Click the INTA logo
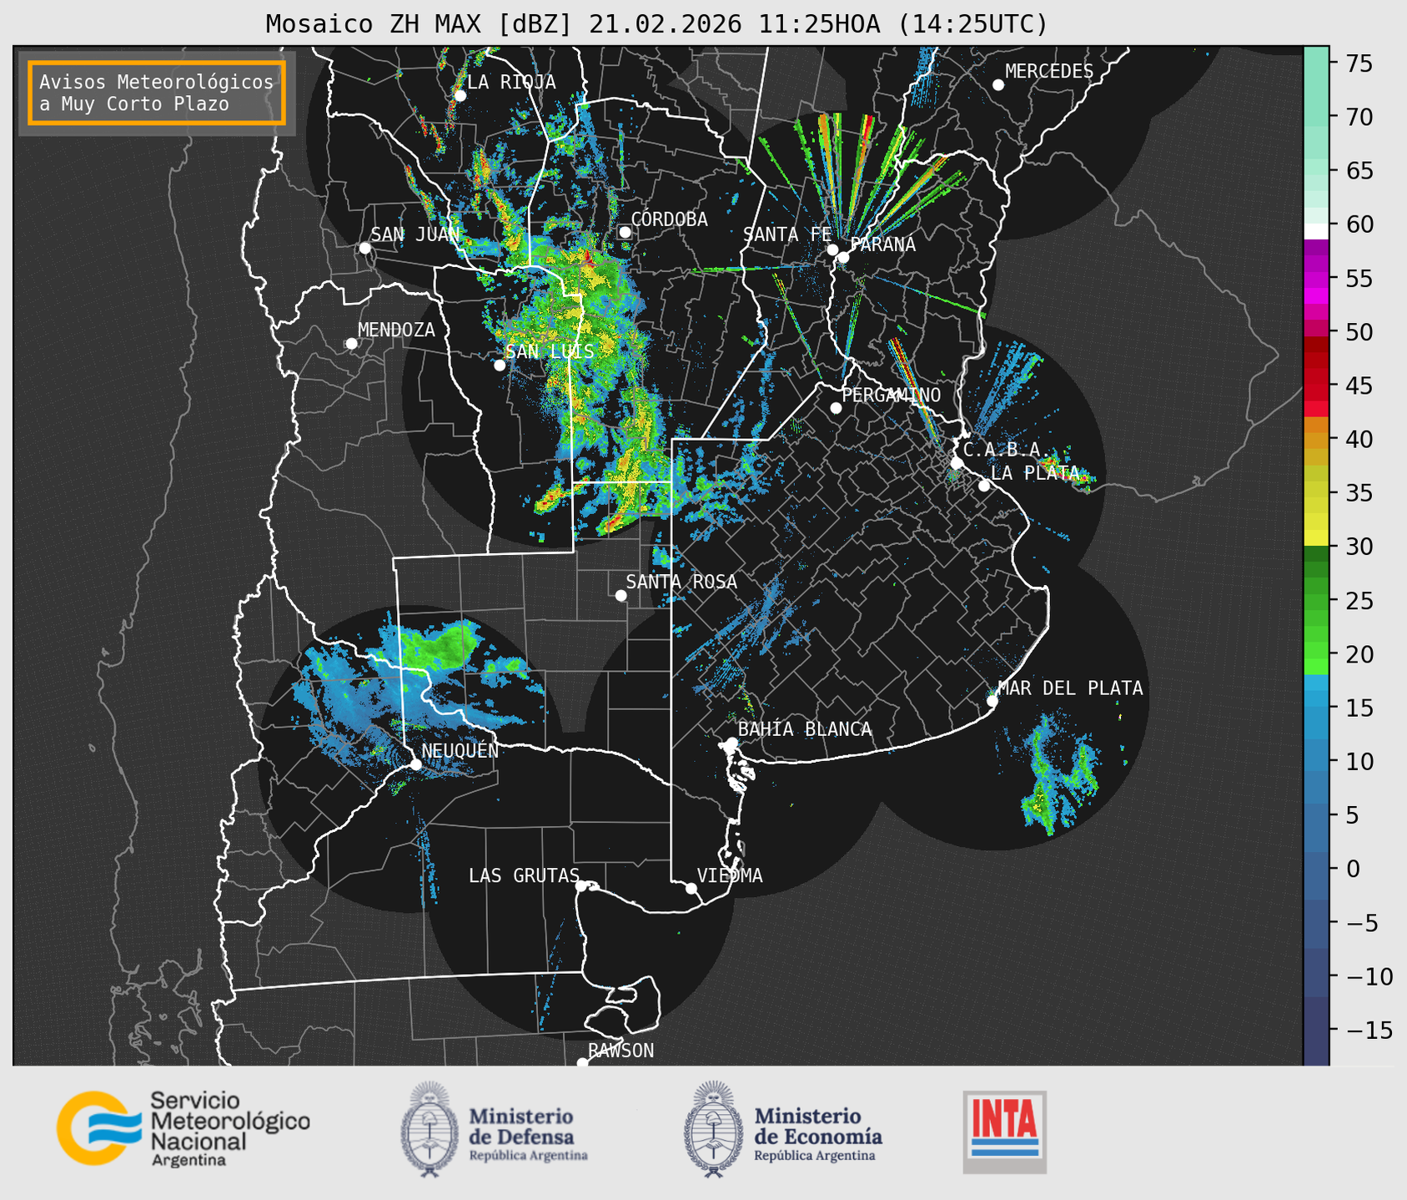The image size is (1407, 1200). point(1004,1132)
